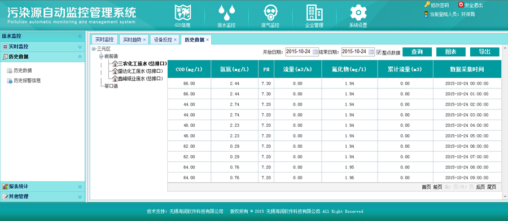Click the 导出 button
This screenshot has width=508, height=221.
click(485, 52)
